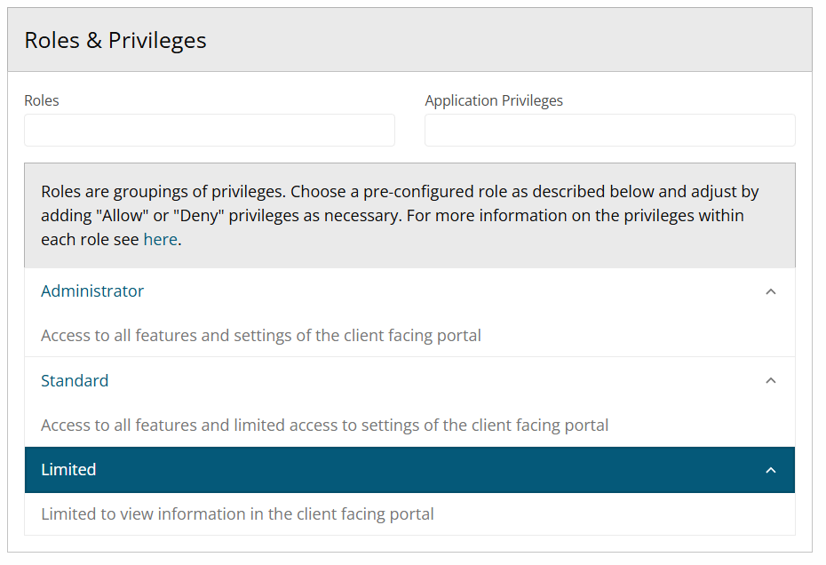
Task: Open the Application Privileges field
Action: click(x=609, y=131)
